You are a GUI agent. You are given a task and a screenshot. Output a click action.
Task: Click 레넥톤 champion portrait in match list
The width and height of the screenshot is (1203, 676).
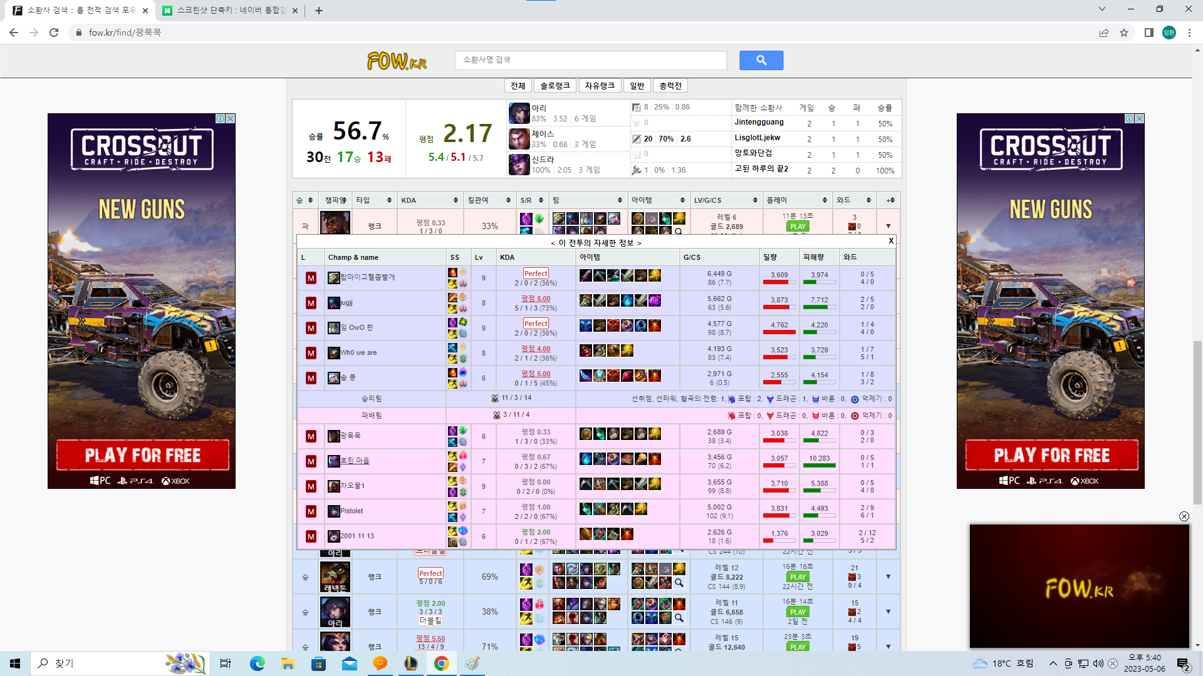335,576
